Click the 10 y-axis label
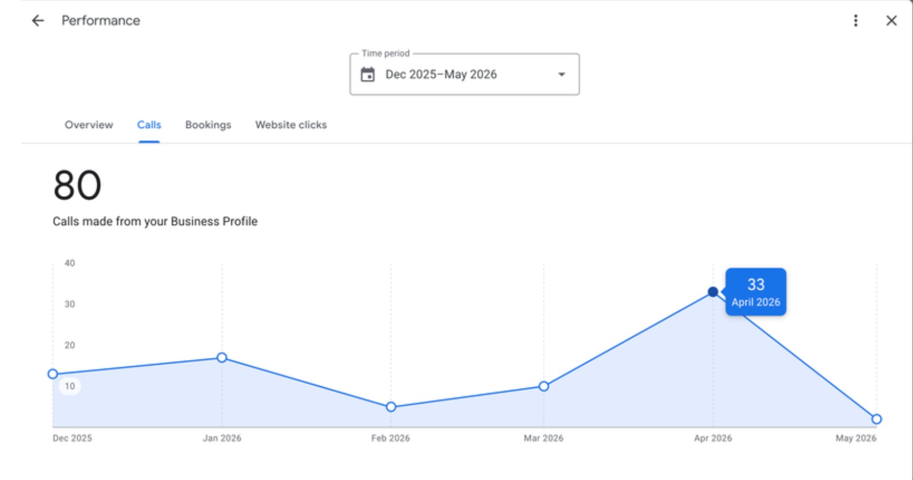The image size is (913, 480). [x=70, y=386]
